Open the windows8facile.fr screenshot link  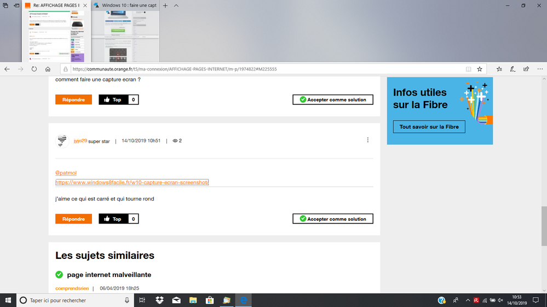(x=132, y=182)
